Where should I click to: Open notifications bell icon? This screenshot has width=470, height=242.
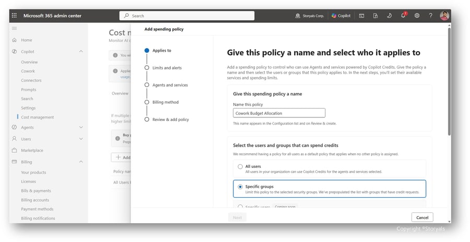[x=404, y=15]
